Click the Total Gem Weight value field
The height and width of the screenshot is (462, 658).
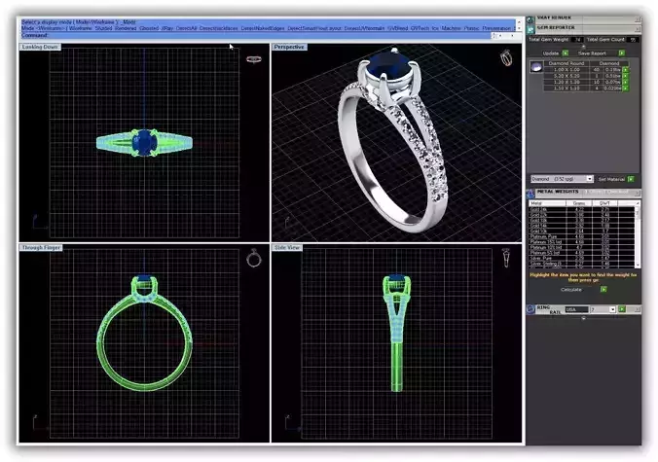click(578, 40)
